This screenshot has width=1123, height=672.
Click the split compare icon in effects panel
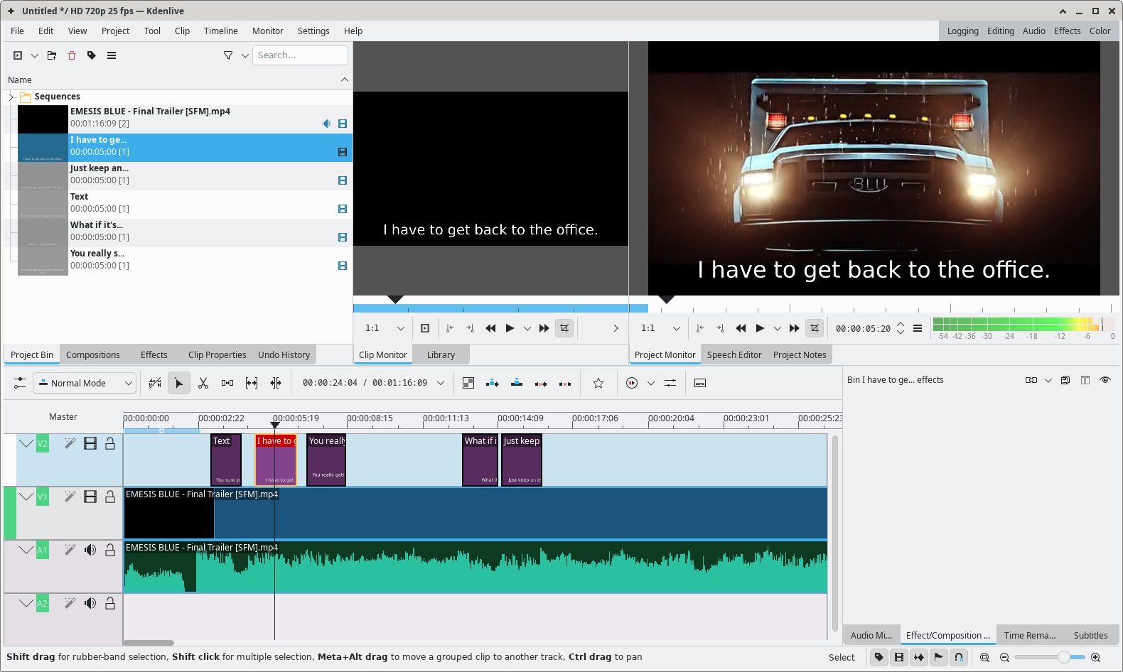coord(1085,380)
